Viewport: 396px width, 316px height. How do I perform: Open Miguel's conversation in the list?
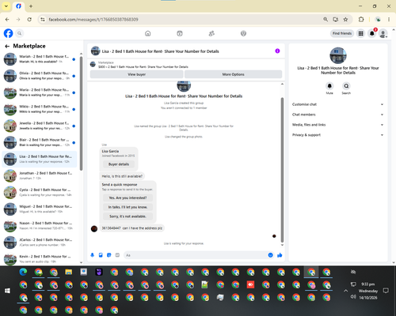[40, 209]
